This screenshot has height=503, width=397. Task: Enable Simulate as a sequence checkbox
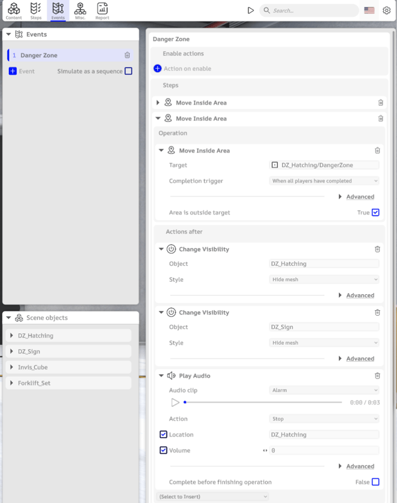click(x=129, y=71)
